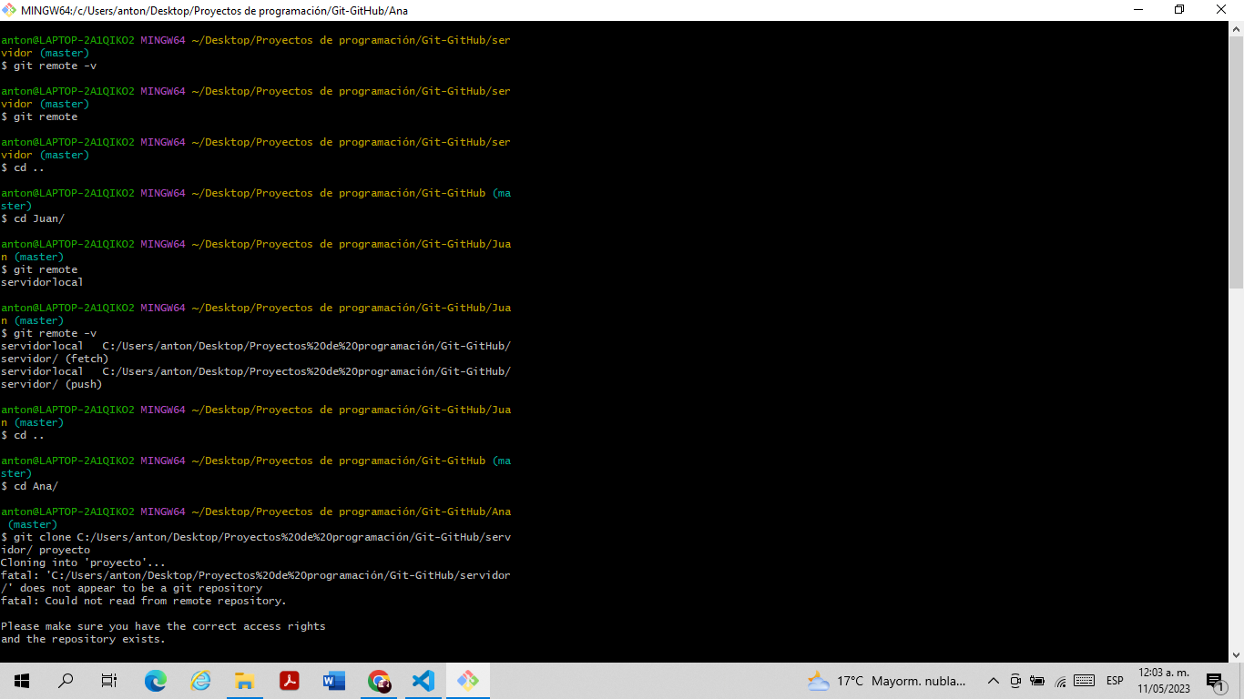Click 'fatal: Could not read from remote repository.'
Image resolution: width=1244 pixels, height=699 pixels.
[x=144, y=601]
